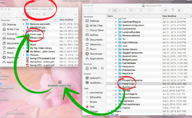Click Edit Tags button in G-DRIVE toolbar
Image resolution: width=192 pixels, height=118 pixels.
pos(63,14)
